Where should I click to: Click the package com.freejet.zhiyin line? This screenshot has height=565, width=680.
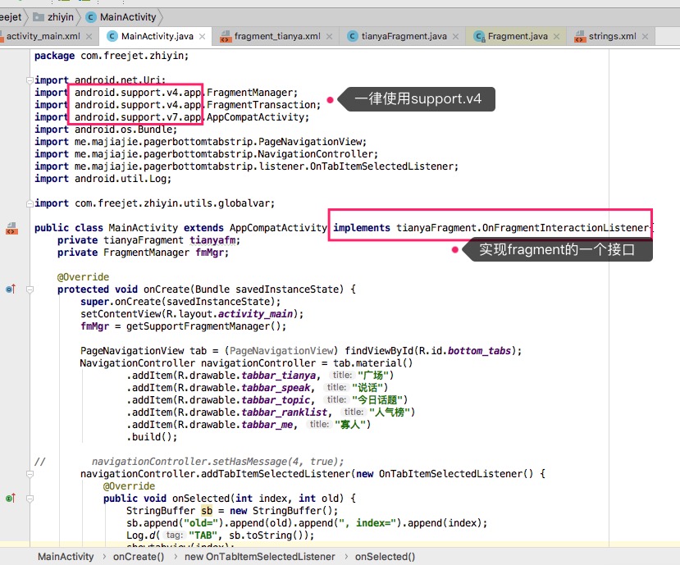112,56
